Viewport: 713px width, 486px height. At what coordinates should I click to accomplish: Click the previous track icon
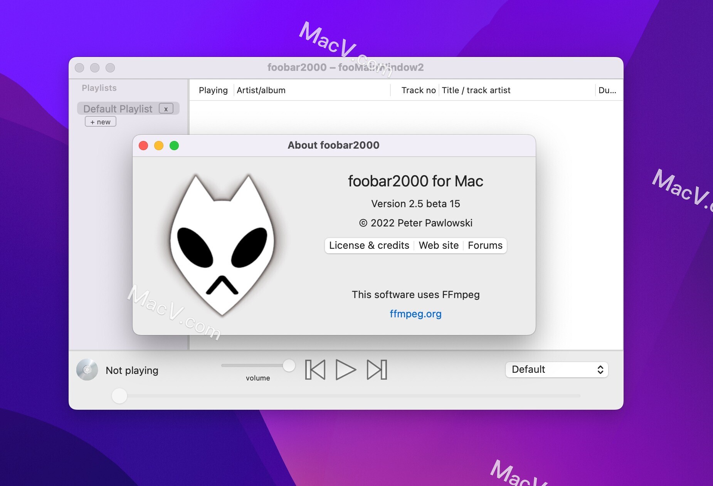click(x=315, y=370)
